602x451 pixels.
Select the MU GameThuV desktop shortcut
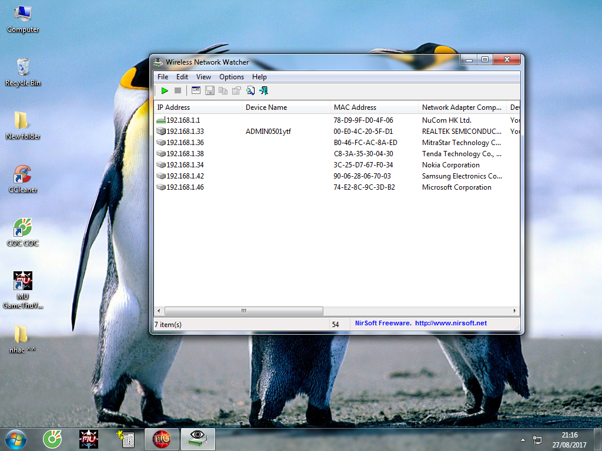pyautogui.click(x=23, y=290)
